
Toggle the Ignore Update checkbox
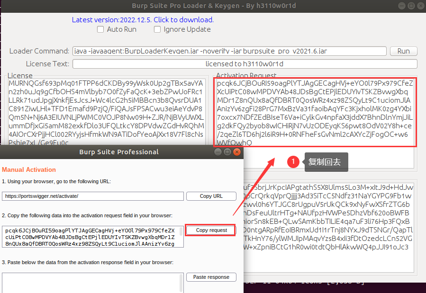click(157, 29)
